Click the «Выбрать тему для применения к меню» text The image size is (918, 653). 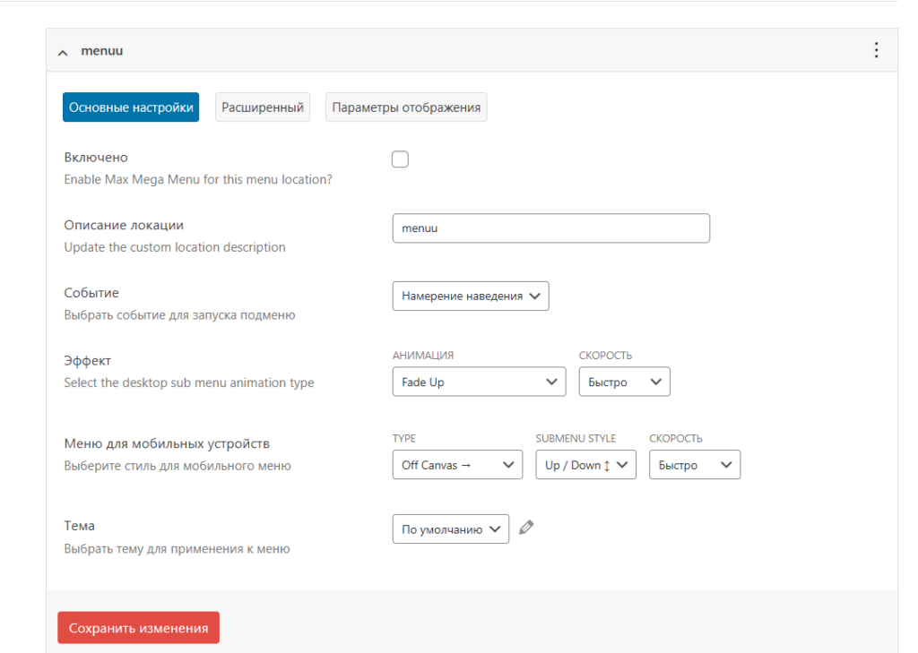click(177, 549)
